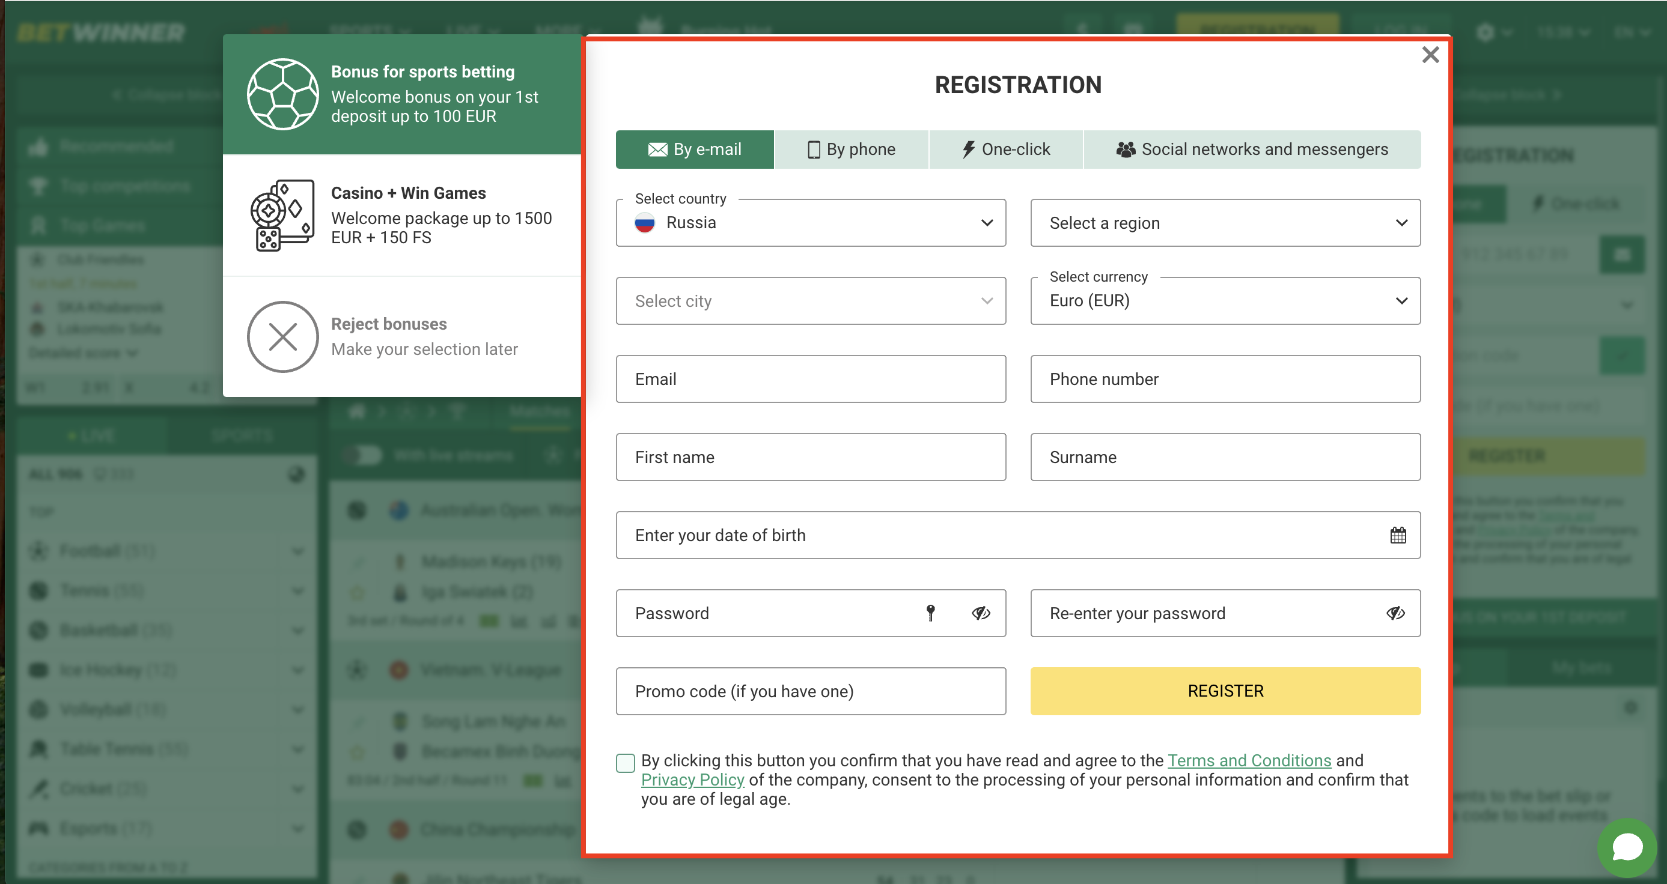Image resolution: width=1667 pixels, height=884 pixels.
Task: Select the Casino + Win Games bonus
Action: point(402,216)
